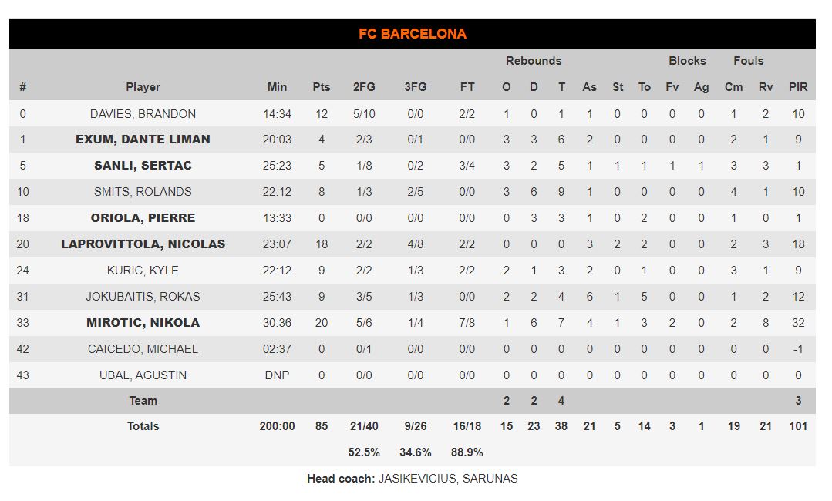This screenshot has height=501, width=832.
Task: Open Mirotic, Nikola player link
Action: 143,323
